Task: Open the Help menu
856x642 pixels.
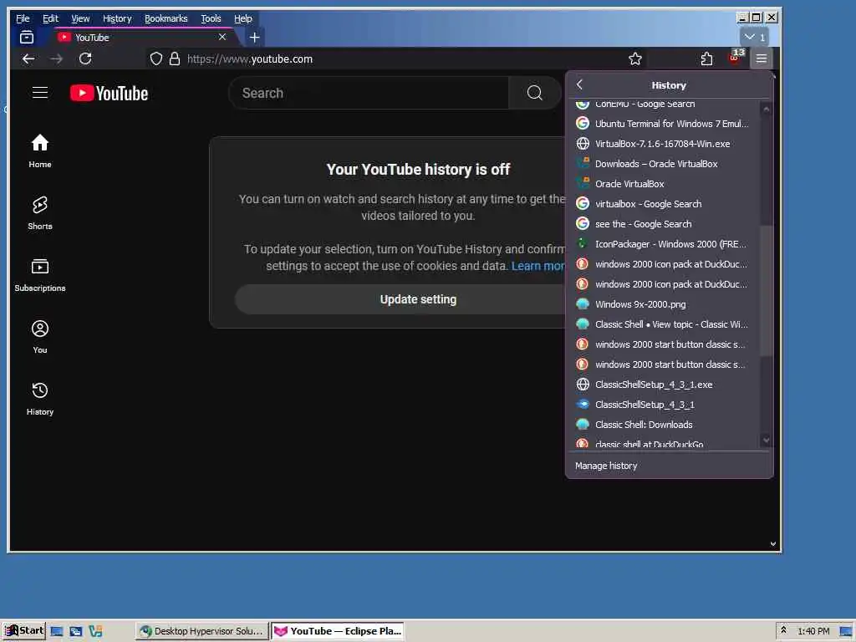Action: point(243,18)
